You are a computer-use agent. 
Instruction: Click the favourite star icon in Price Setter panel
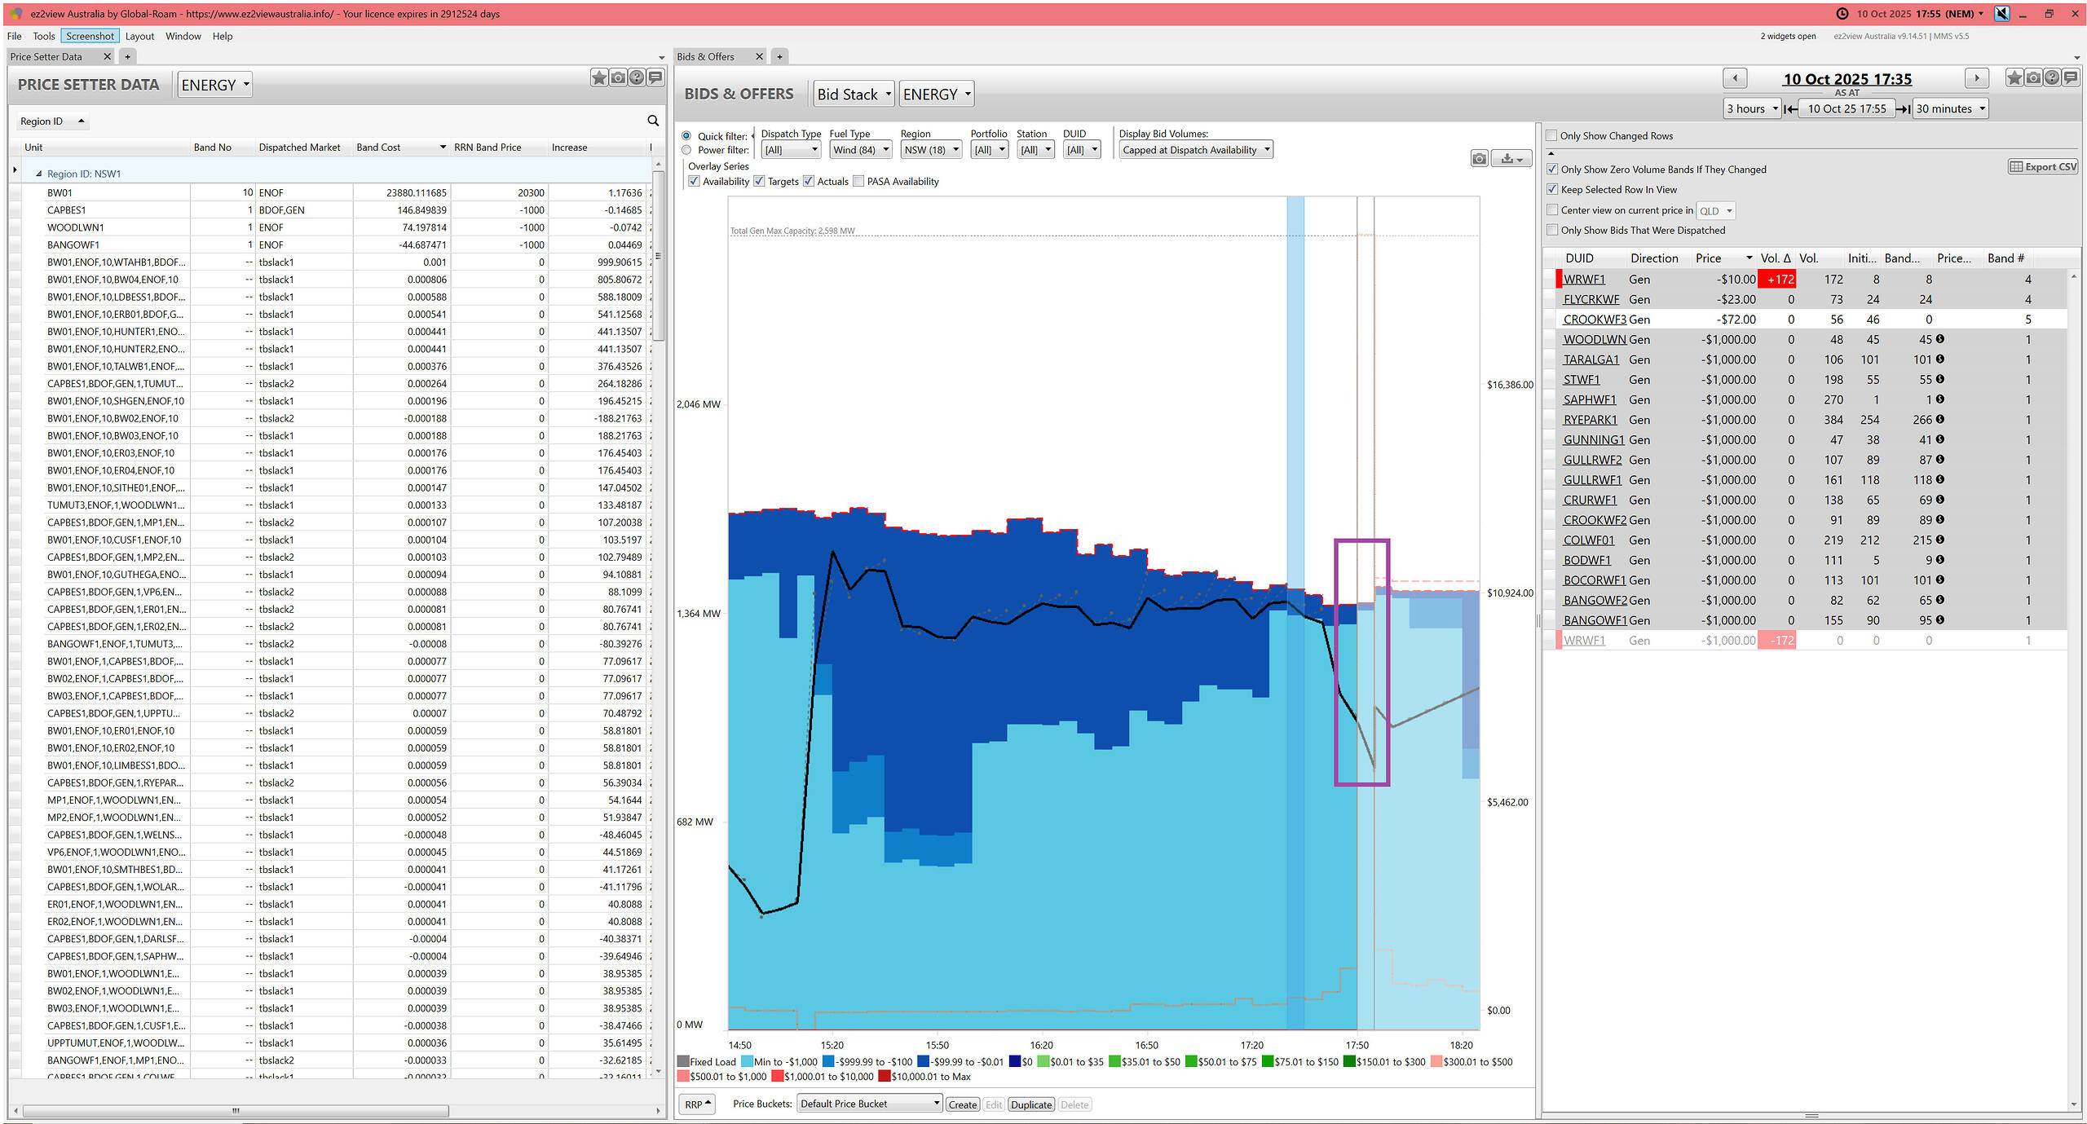click(599, 77)
